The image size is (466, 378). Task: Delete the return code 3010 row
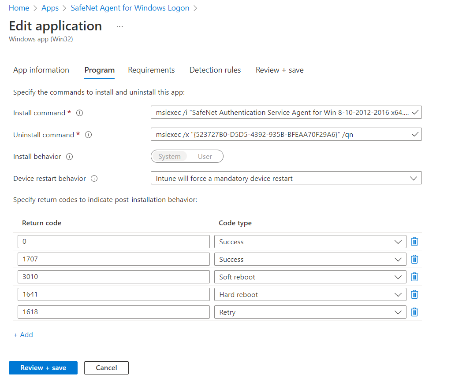click(414, 277)
